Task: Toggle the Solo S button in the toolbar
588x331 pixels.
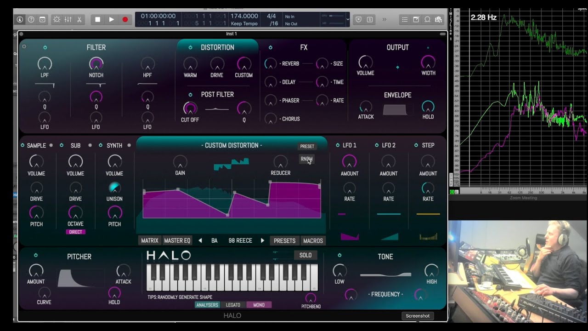Action: pos(370,19)
